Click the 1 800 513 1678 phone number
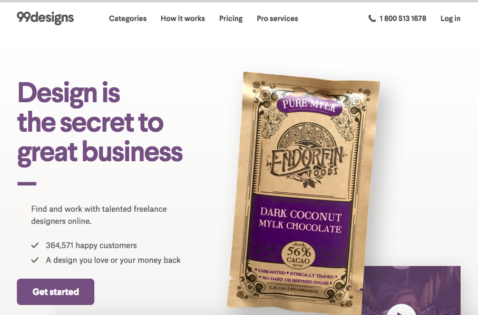The image size is (478, 315). pyautogui.click(x=403, y=18)
